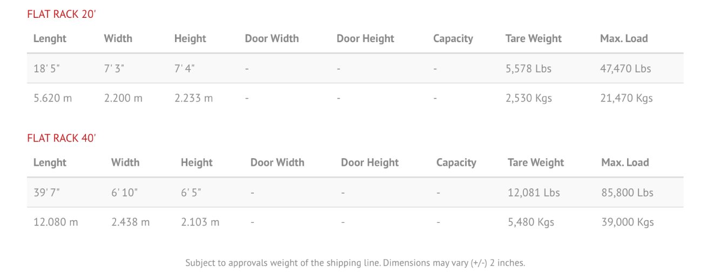Click the 2.233 m height value
The image size is (713, 279).
pyautogui.click(x=193, y=98)
